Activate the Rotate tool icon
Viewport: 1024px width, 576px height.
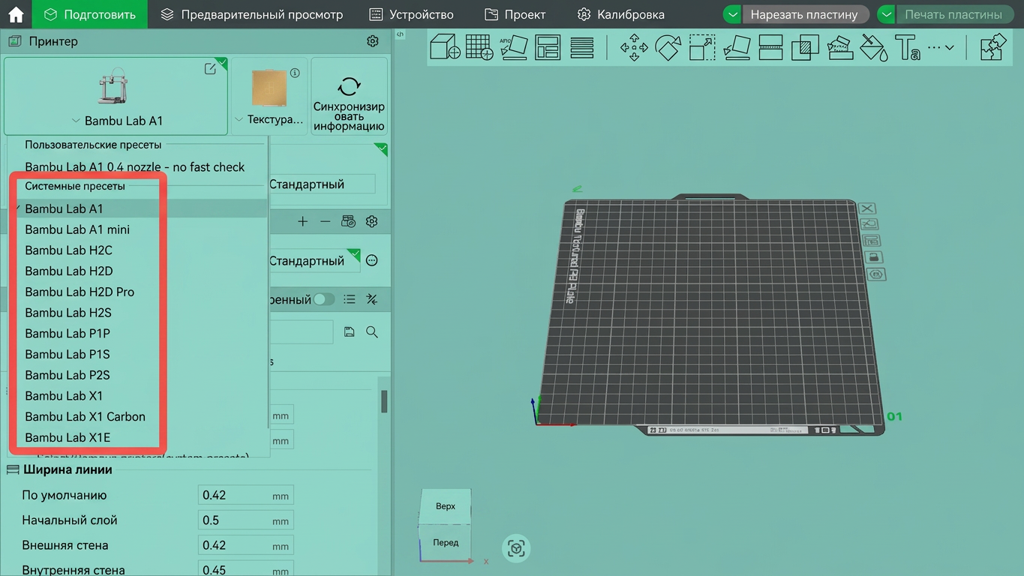coord(668,47)
